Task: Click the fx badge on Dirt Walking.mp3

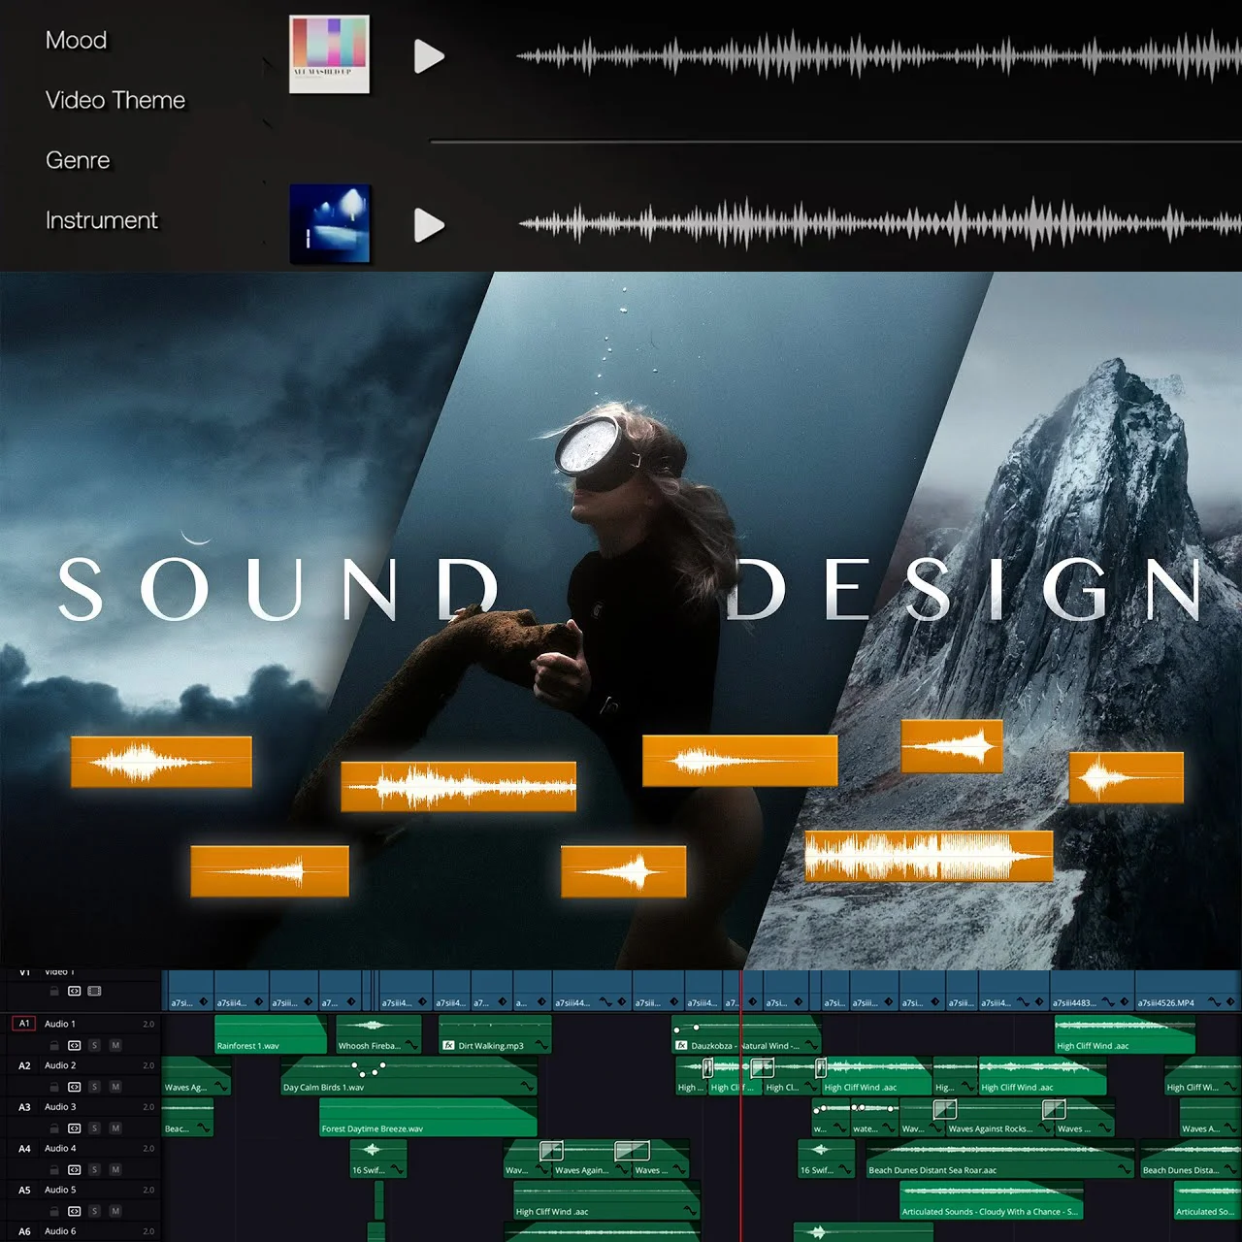Action: (448, 1045)
